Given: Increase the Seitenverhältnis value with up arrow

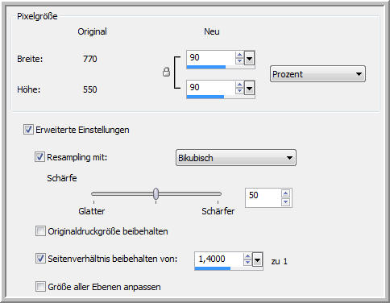Looking at the screenshot, I should 247,256.
